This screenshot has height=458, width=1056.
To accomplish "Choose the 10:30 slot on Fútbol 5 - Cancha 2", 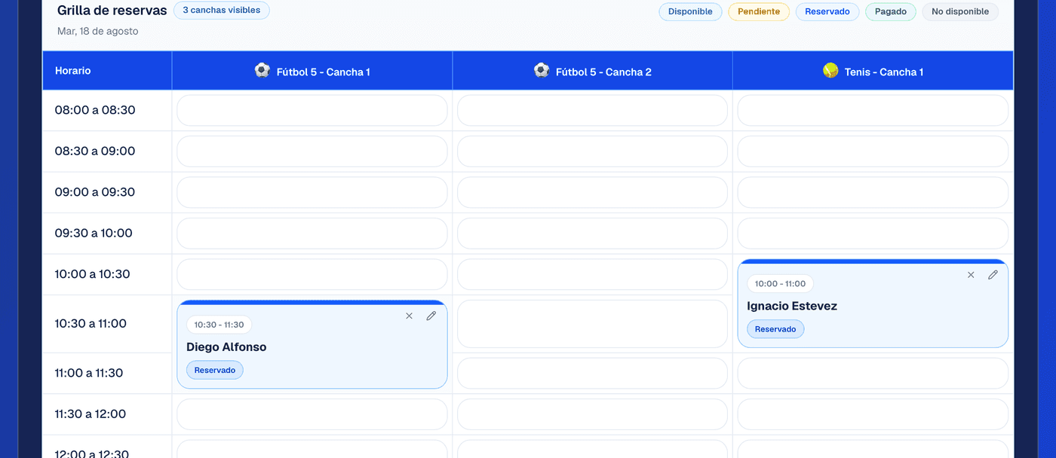I will (x=592, y=324).
